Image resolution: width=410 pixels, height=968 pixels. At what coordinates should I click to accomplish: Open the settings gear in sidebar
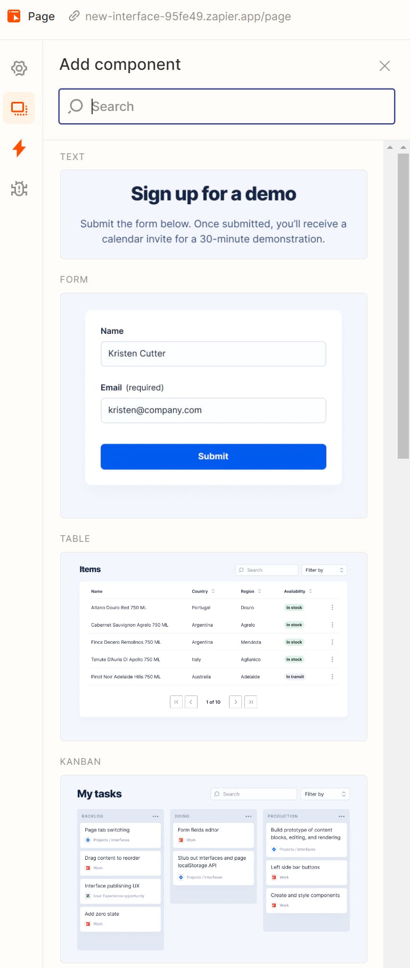(19, 68)
